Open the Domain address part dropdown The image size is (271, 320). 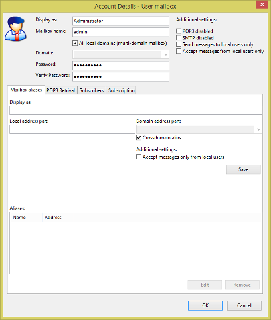[199, 129]
